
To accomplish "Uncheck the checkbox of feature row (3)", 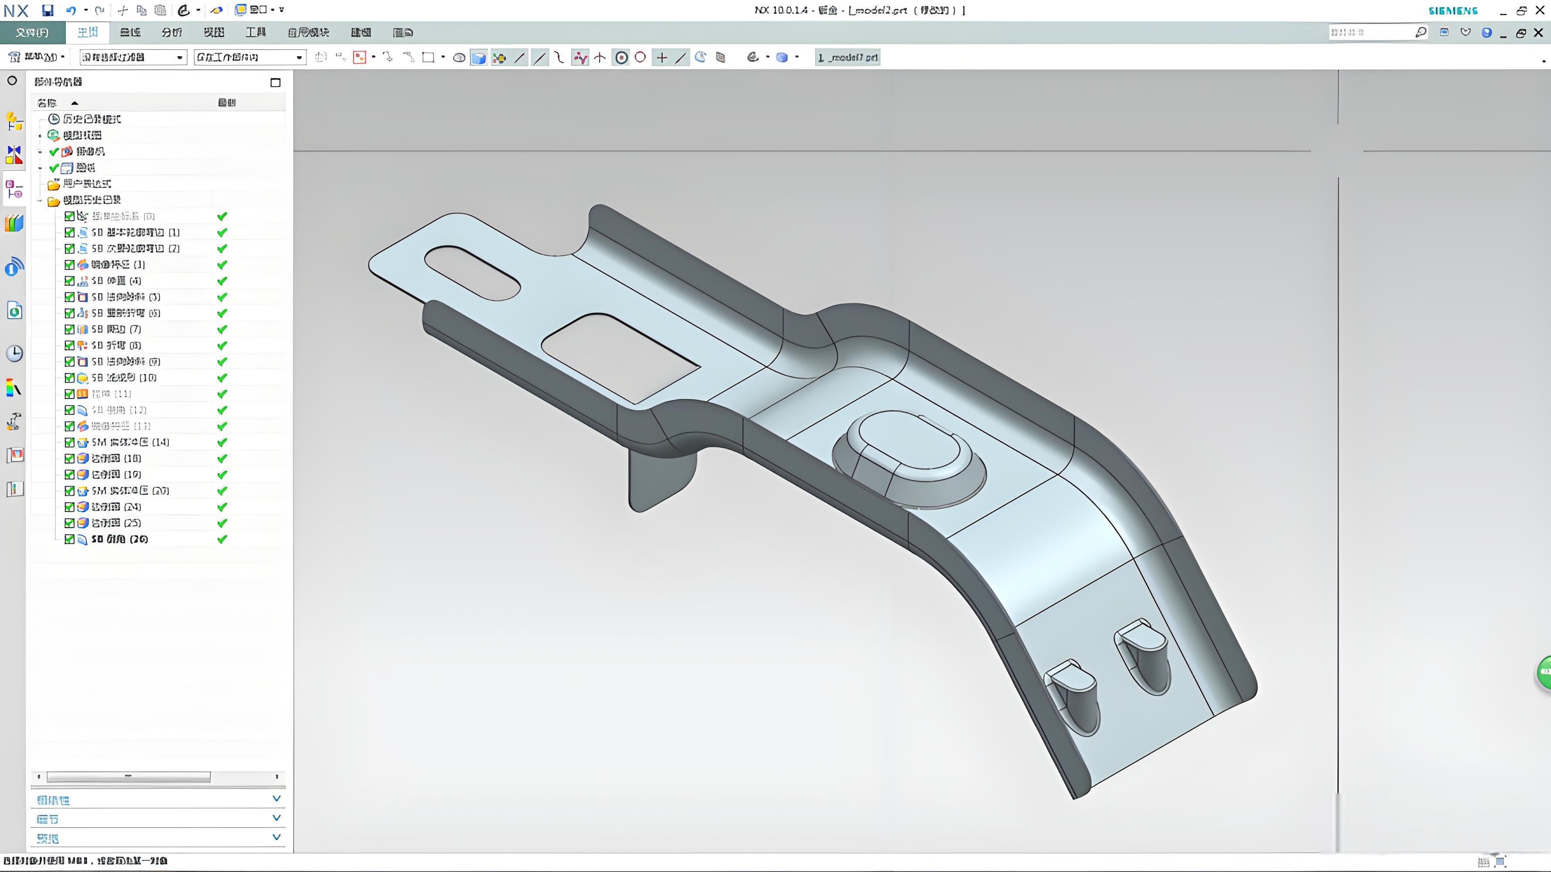I will click(69, 264).
